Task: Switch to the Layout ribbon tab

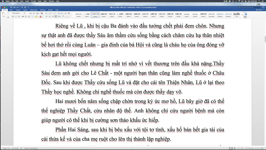Action: pos(25,10)
